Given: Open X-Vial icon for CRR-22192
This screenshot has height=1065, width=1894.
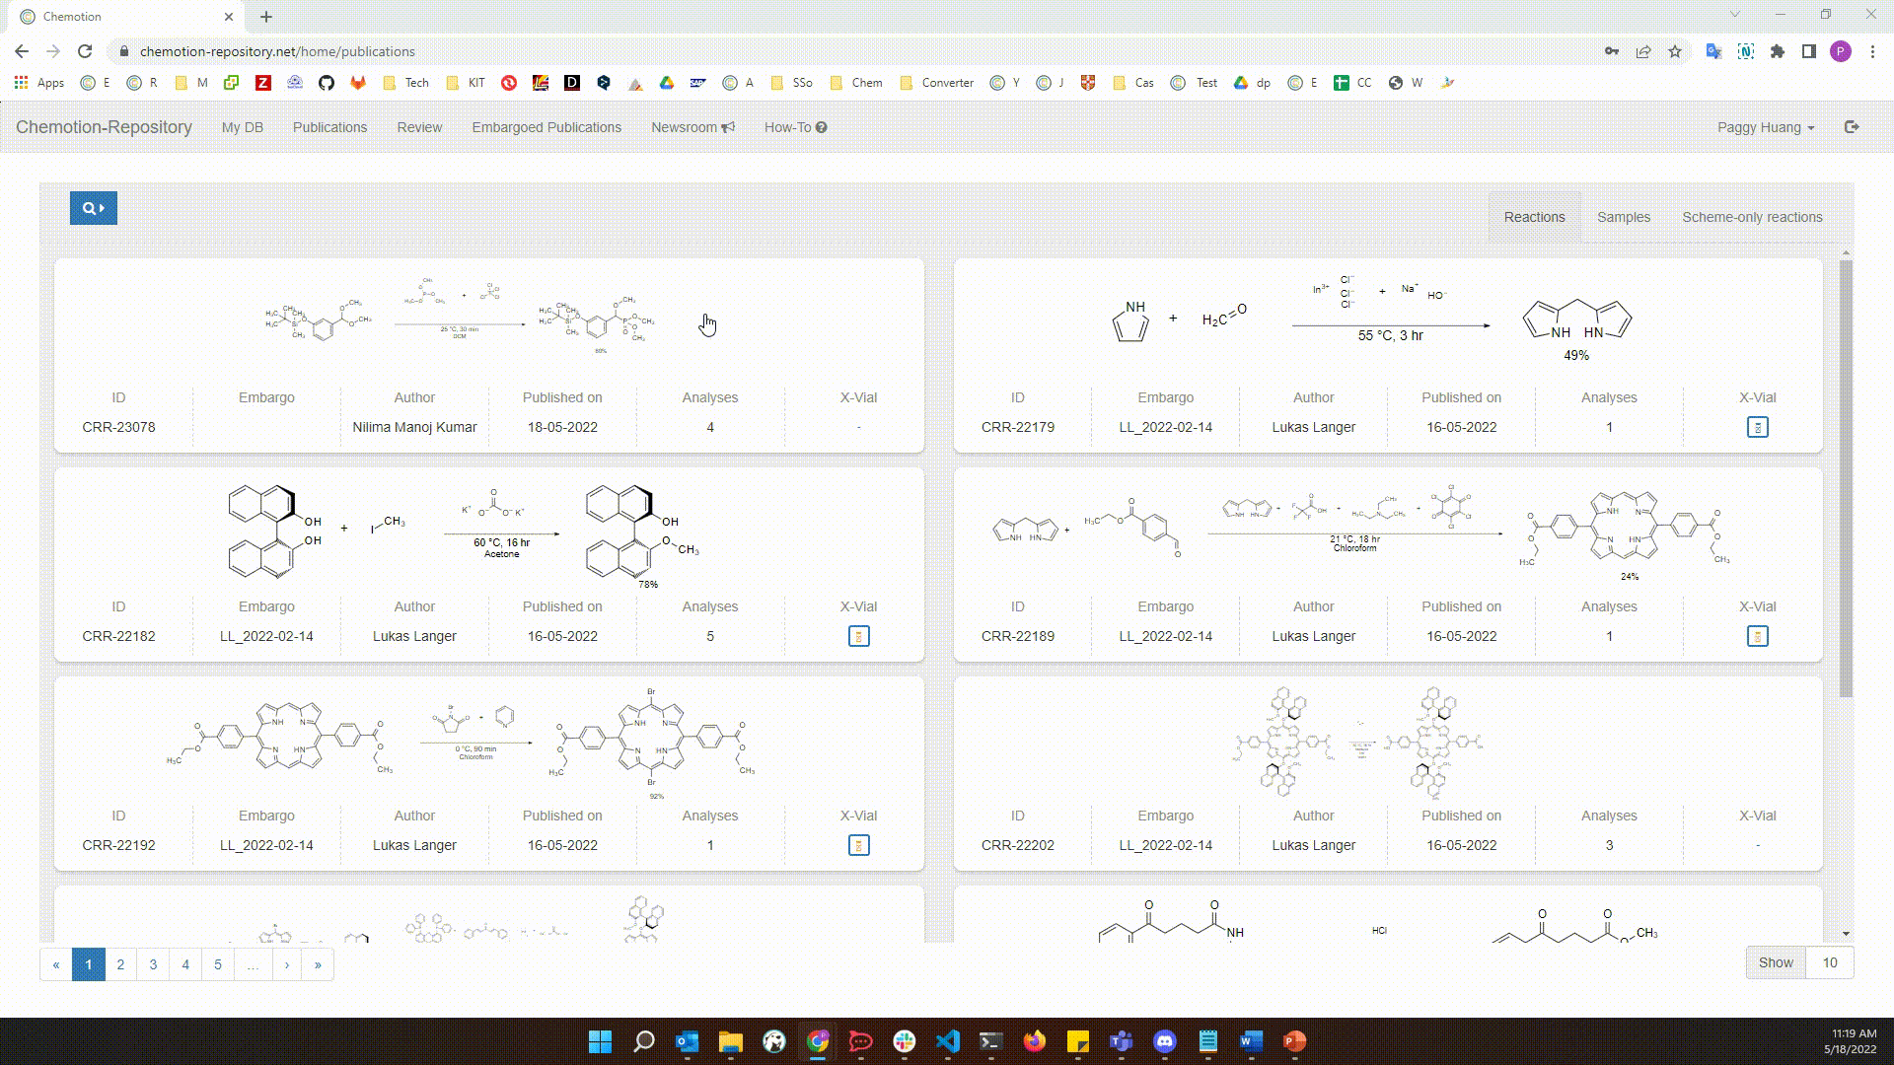Looking at the screenshot, I should point(858,845).
